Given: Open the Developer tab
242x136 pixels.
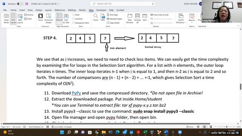Looking at the screenshot, I should coord(101,10).
